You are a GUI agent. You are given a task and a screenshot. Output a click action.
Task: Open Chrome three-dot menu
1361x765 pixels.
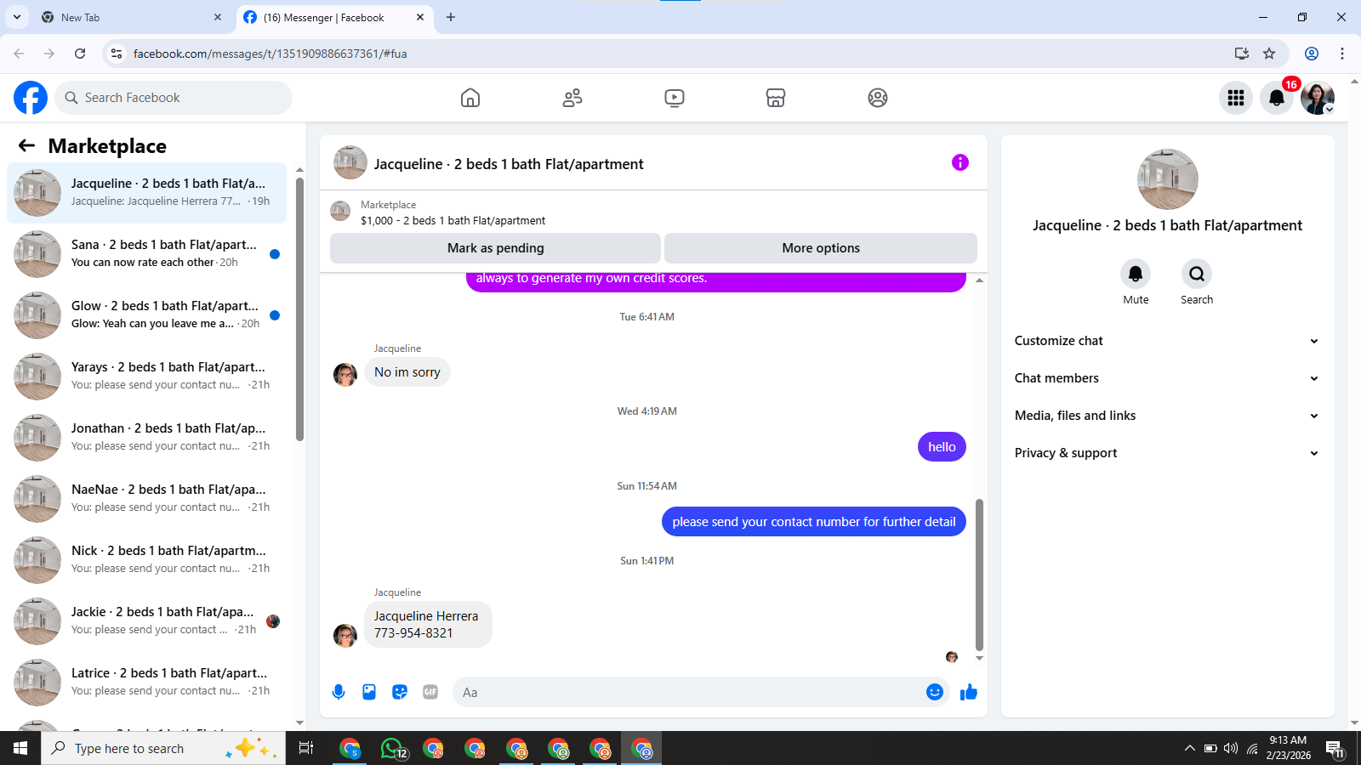(x=1342, y=54)
